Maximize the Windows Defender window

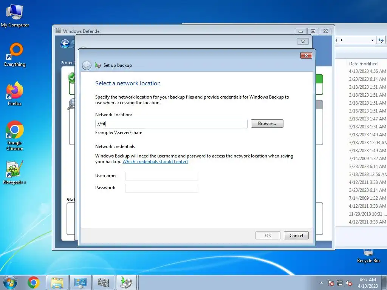tap(313, 31)
